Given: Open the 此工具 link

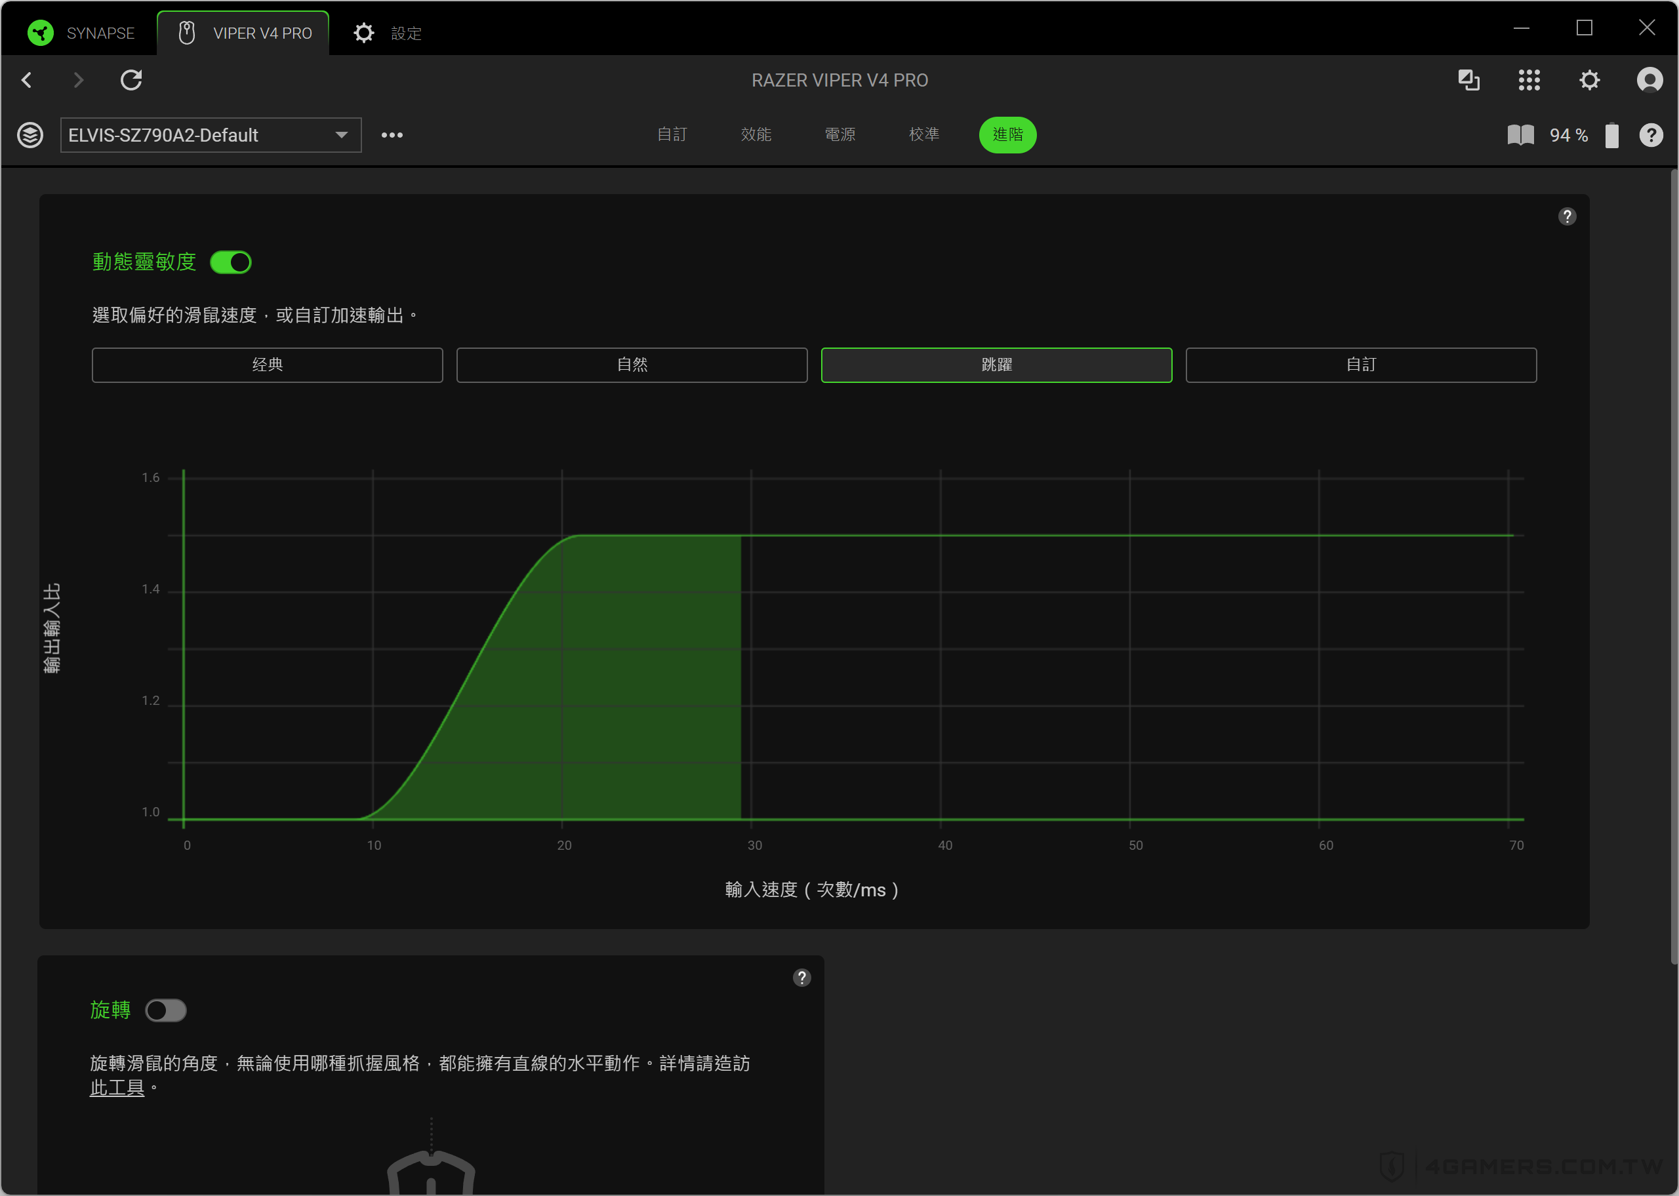Looking at the screenshot, I should pos(117,1088).
